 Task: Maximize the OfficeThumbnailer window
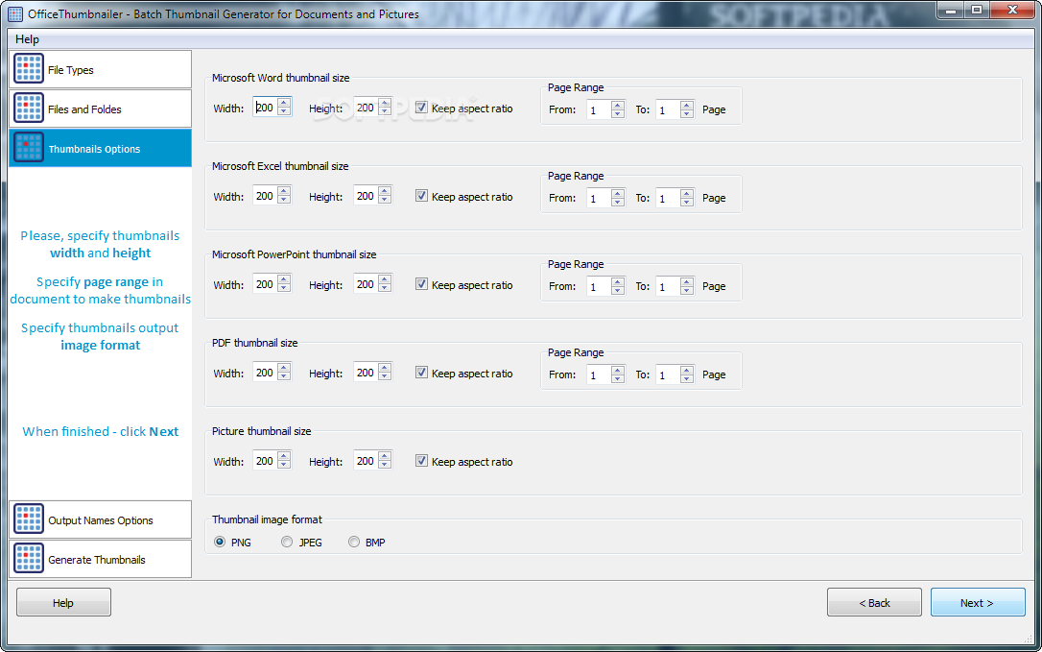(x=976, y=10)
